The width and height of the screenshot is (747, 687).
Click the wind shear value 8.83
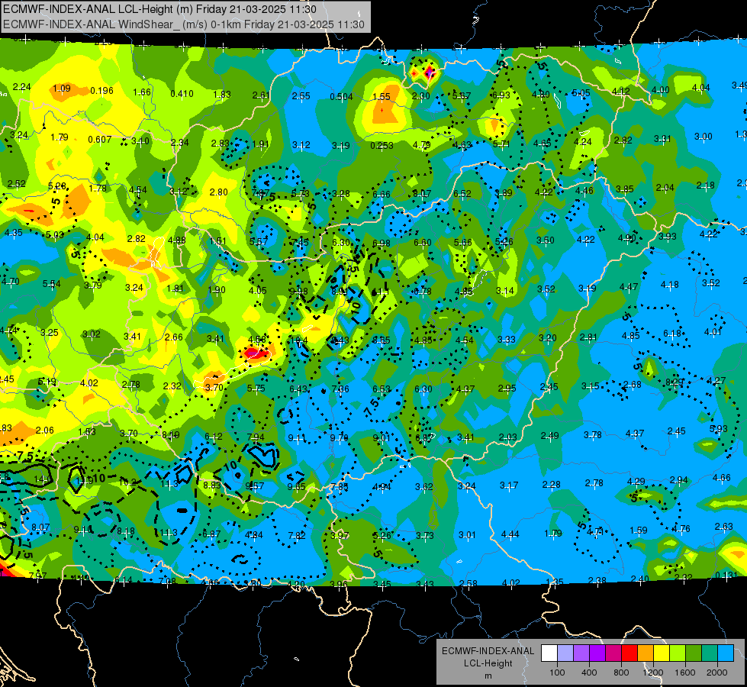(212, 485)
